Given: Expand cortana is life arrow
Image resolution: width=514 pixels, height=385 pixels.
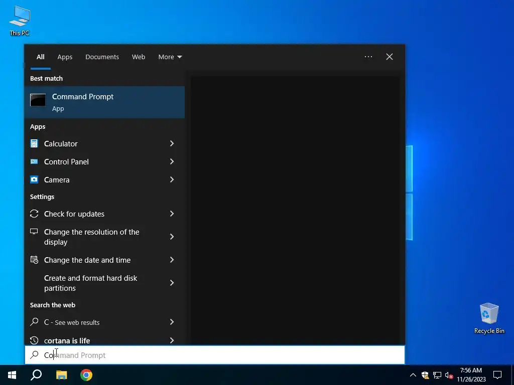Looking at the screenshot, I should pos(172,340).
